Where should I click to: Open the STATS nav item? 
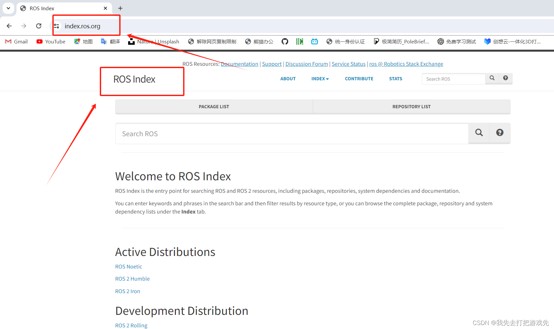pyautogui.click(x=396, y=79)
